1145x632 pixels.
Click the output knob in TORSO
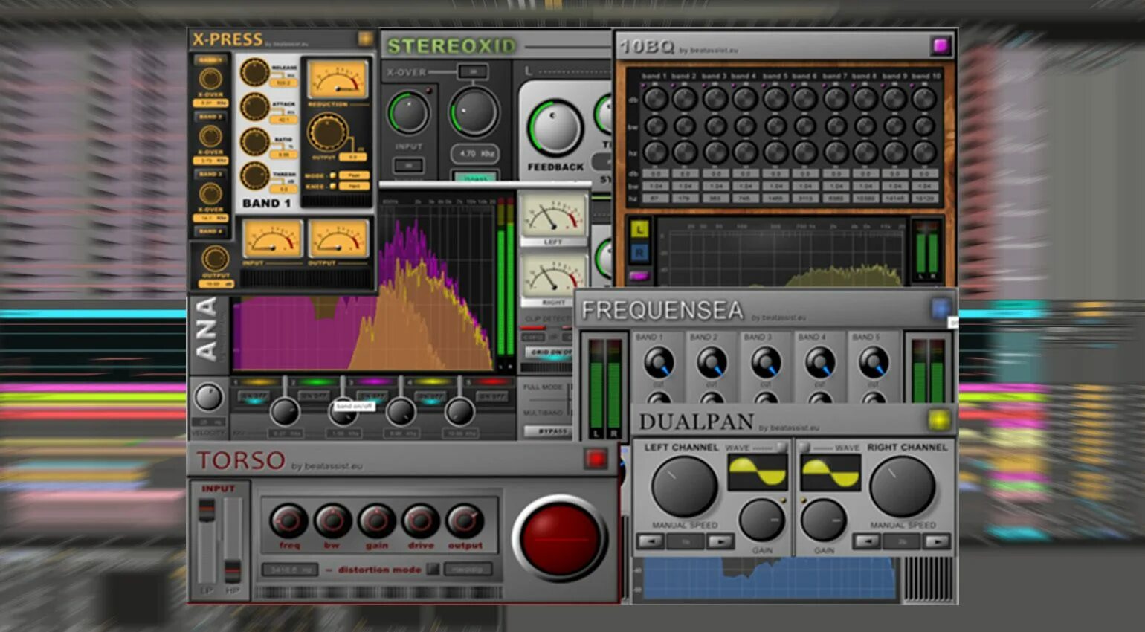coord(465,521)
